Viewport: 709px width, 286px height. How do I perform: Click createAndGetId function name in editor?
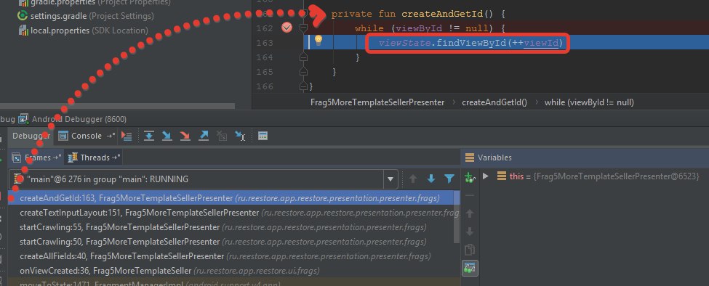[442, 14]
